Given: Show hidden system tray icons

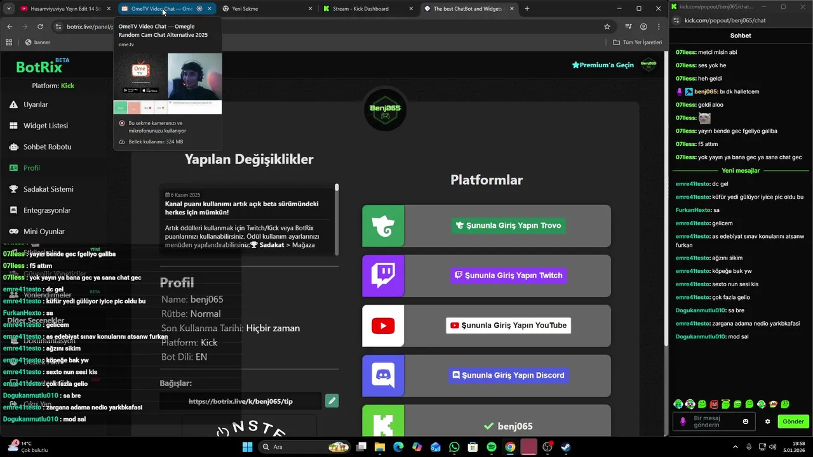Looking at the screenshot, I should pos(736,447).
